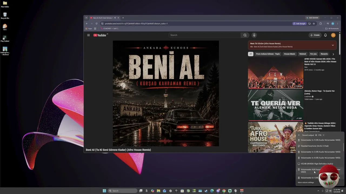Open the CS.MONEY bookmark
The height and width of the screenshot is (194, 346).
110,29
